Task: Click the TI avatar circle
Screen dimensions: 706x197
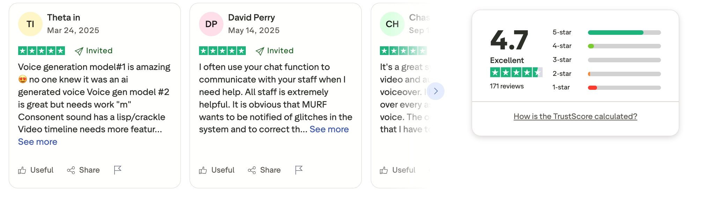Action: click(30, 24)
